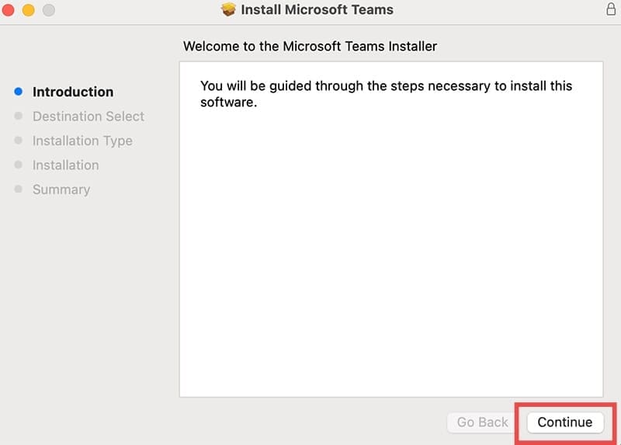This screenshot has width=621, height=445.
Task: Click the package icon in title bar
Action: [x=228, y=10]
